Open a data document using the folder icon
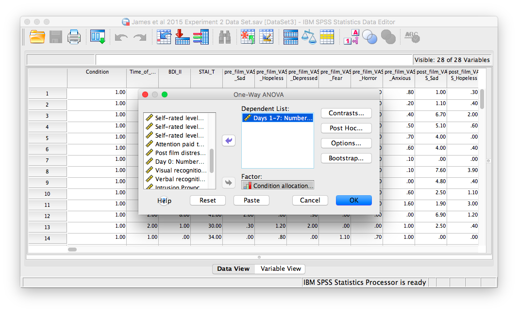The width and height of the screenshot is (518, 312). point(37,37)
